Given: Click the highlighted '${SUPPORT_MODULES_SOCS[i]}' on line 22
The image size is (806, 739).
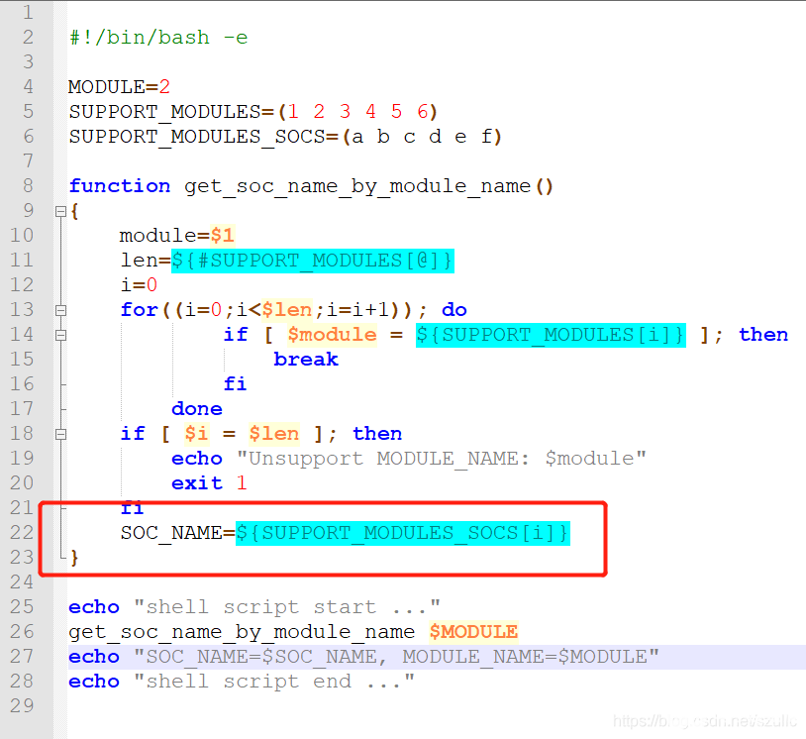Looking at the screenshot, I should pos(403,533).
